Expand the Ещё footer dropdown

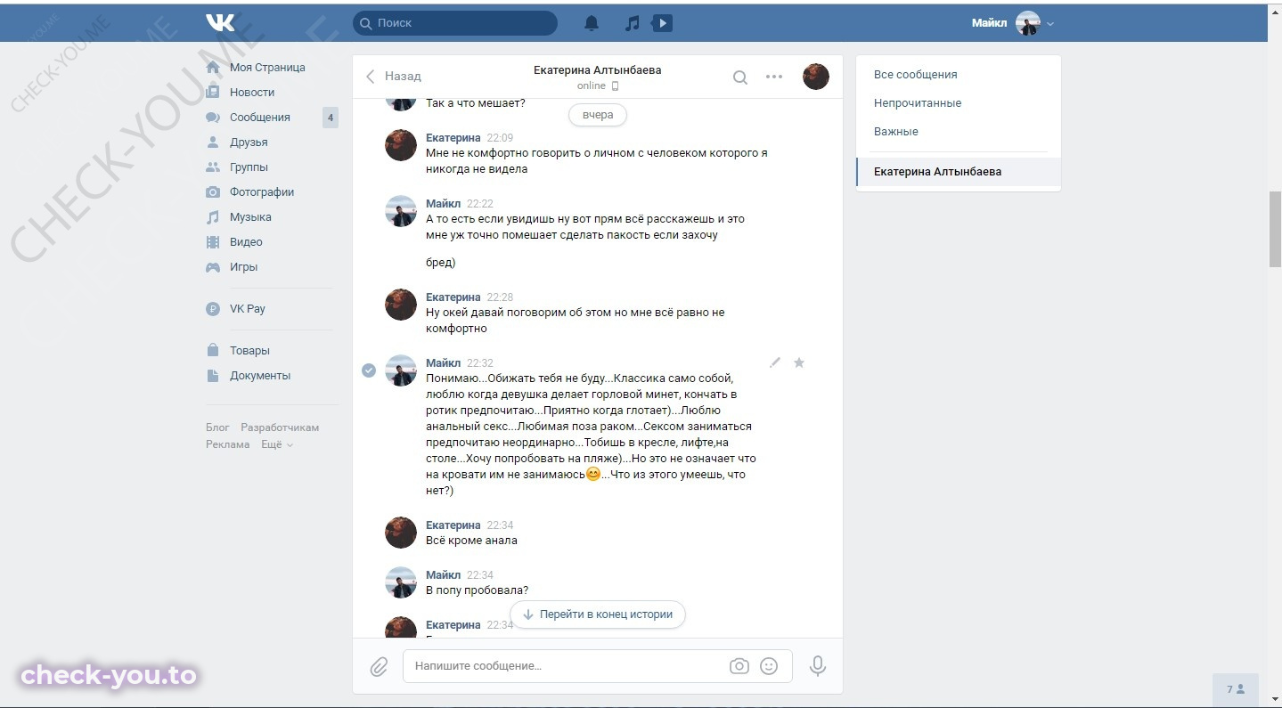[x=276, y=444]
